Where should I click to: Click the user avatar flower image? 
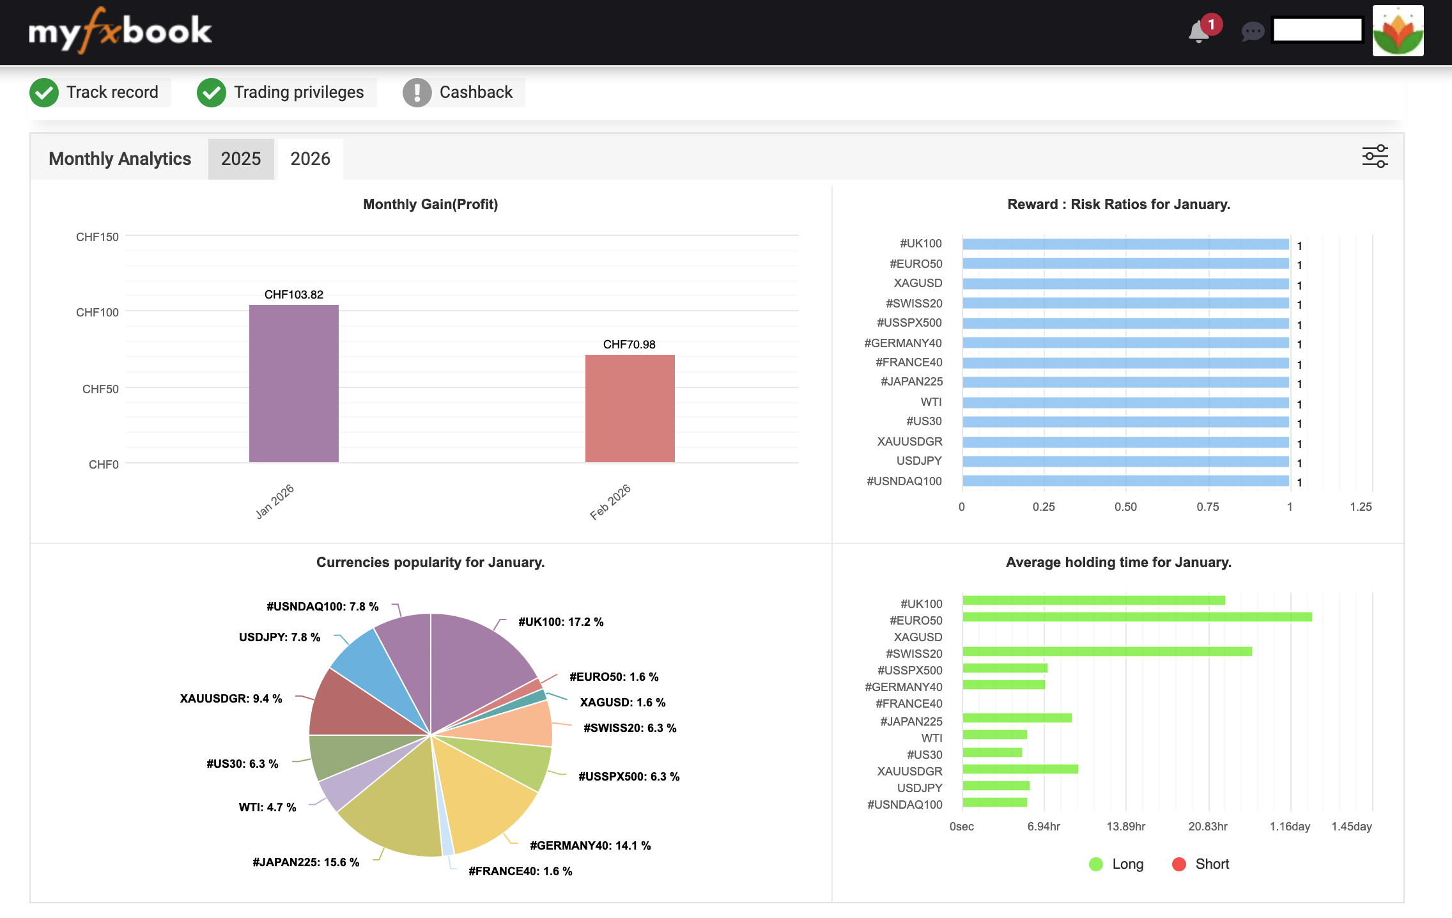(x=1398, y=31)
